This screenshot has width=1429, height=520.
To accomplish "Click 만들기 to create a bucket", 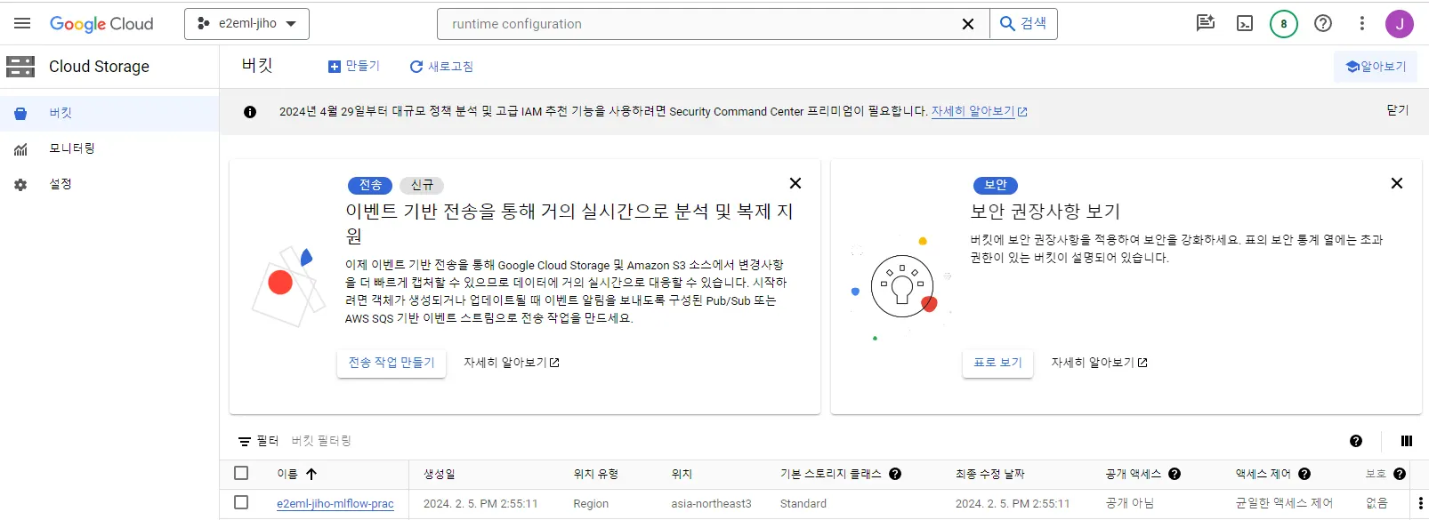I will click(x=353, y=67).
